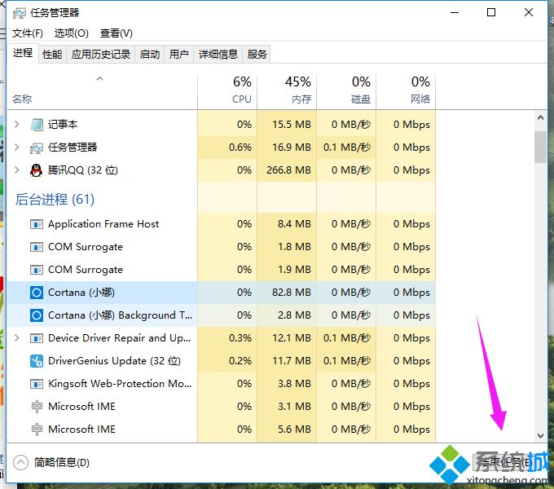Collapse to 简略信息 using the arrow icon
The image size is (554, 489).
tap(20, 462)
